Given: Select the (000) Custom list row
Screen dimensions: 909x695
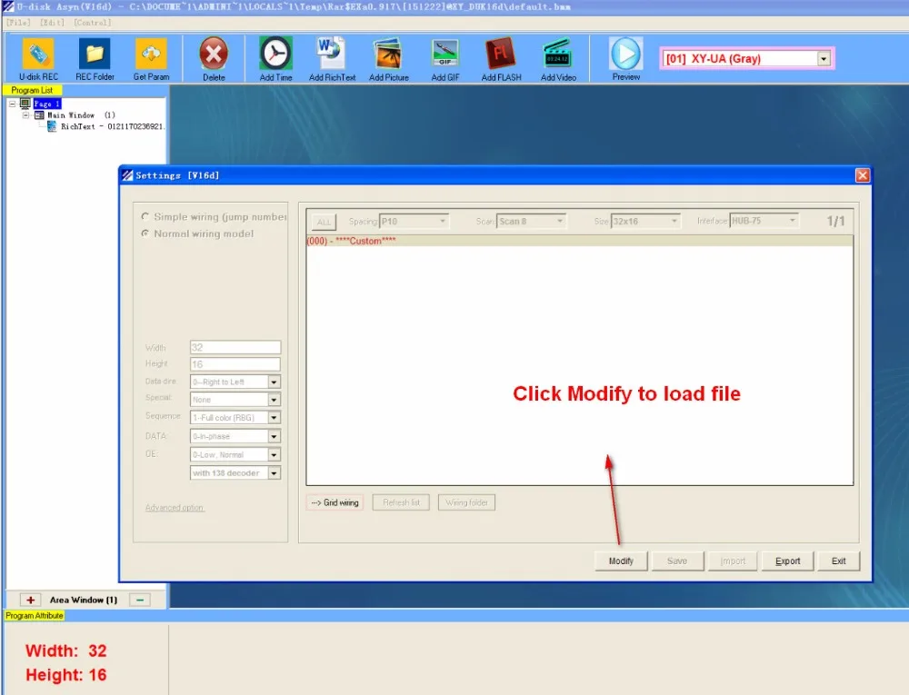Looking at the screenshot, I should click(x=580, y=241).
